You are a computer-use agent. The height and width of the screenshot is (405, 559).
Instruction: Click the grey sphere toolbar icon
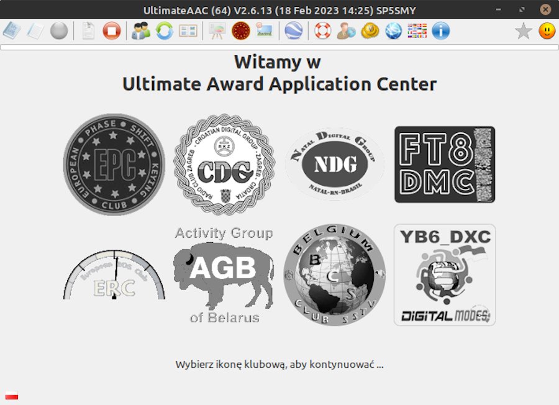point(59,30)
